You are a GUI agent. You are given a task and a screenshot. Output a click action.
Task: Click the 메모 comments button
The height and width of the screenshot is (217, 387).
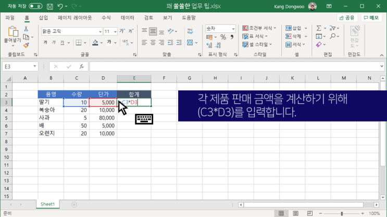point(371,18)
